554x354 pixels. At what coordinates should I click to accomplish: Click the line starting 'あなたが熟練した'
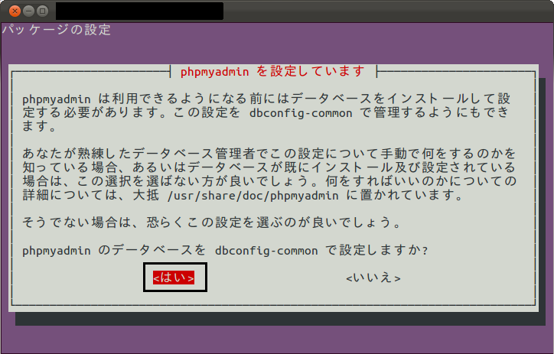point(269,154)
